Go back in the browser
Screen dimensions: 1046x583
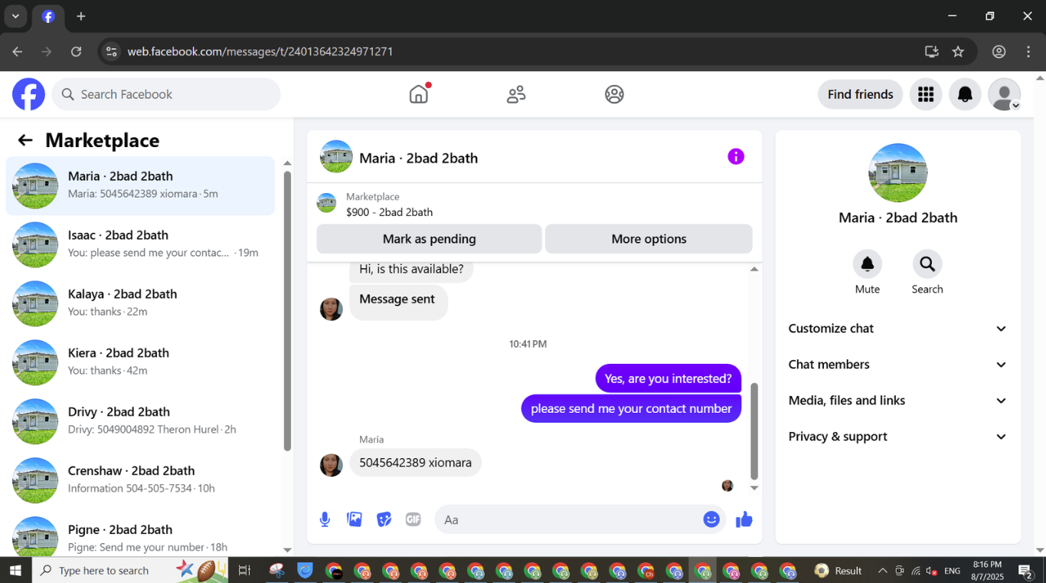click(x=18, y=51)
